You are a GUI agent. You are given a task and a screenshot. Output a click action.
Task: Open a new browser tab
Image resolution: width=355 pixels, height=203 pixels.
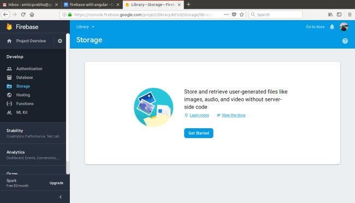click(x=188, y=4)
